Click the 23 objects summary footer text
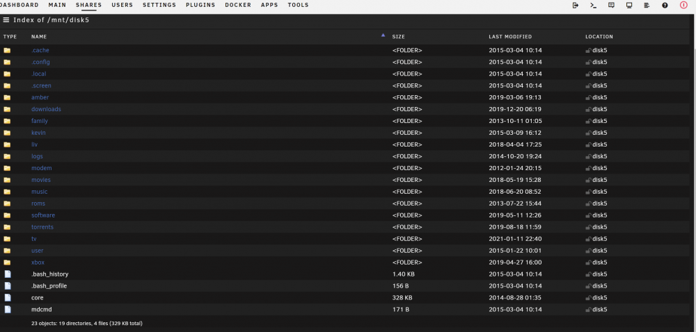 coord(87,324)
